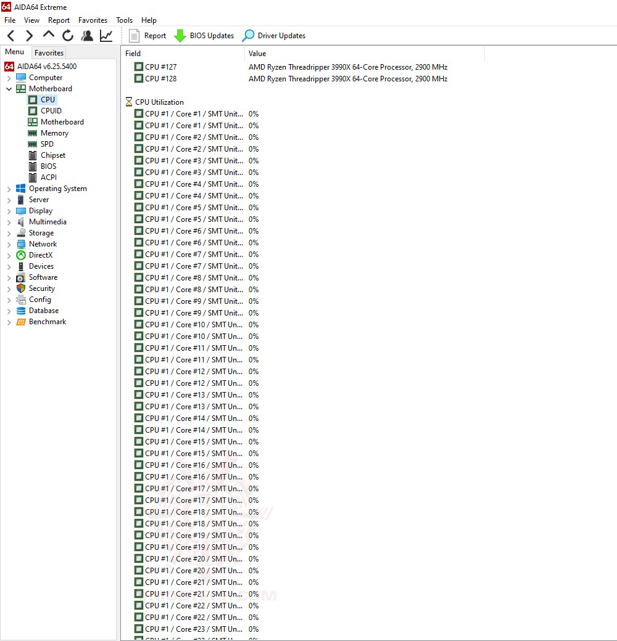Viewport: 617px width, 641px height.
Task: Switch to the Menu tab
Action: pos(15,52)
